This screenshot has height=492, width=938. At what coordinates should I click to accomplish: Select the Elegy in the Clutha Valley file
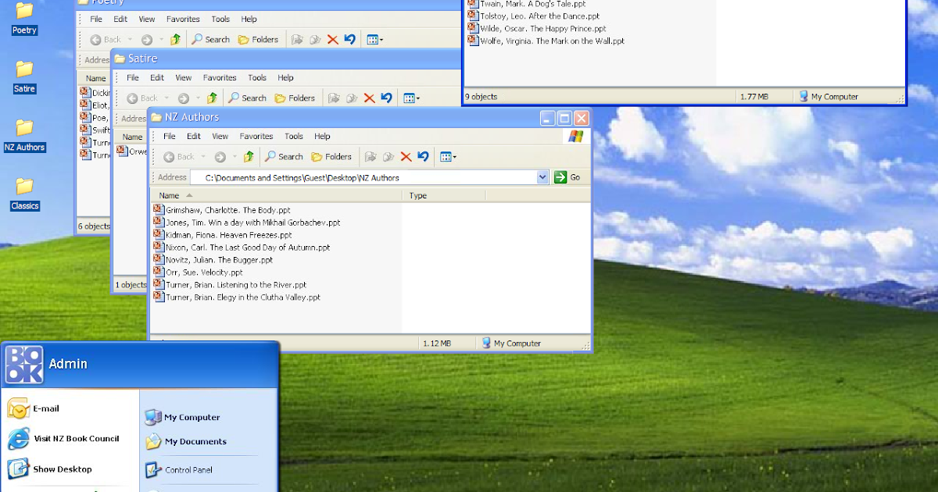tap(242, 297)
